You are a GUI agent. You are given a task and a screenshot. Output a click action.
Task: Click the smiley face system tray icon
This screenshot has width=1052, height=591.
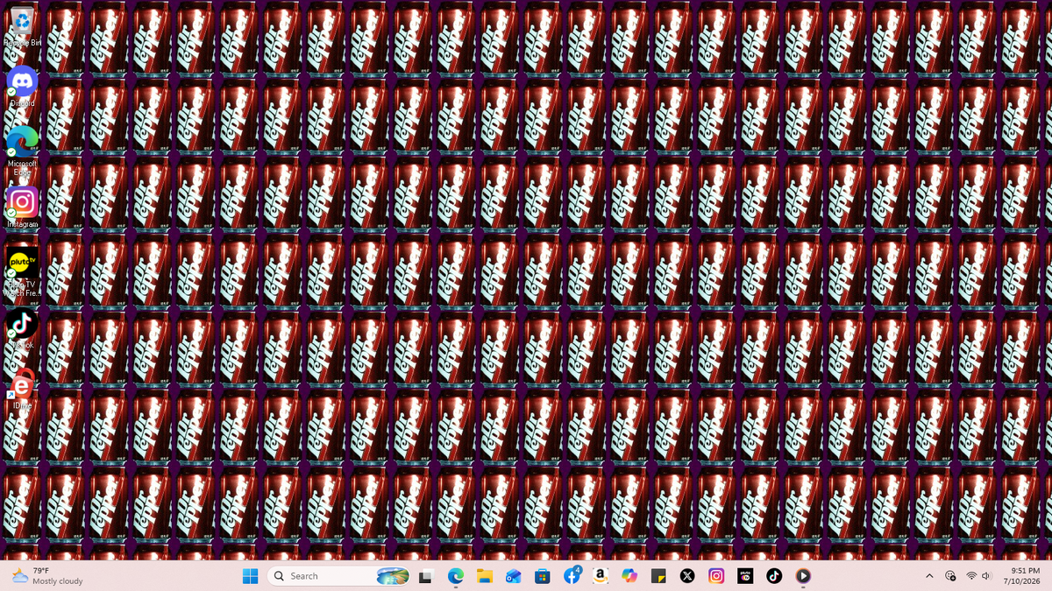(x=950, y=576)
